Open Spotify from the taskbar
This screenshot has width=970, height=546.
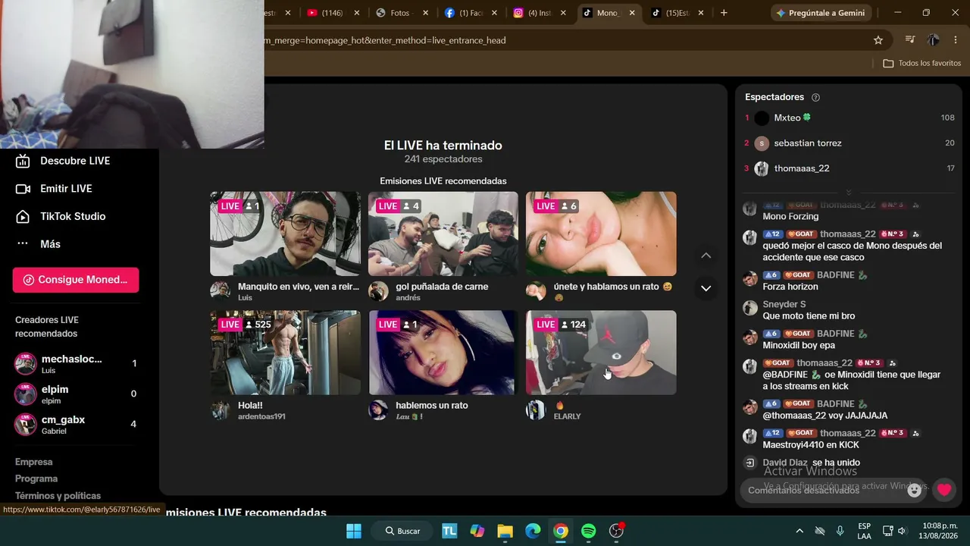589,531
